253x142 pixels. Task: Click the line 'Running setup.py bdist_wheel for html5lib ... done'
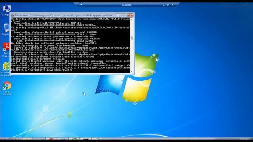click(x=51, y=52)
